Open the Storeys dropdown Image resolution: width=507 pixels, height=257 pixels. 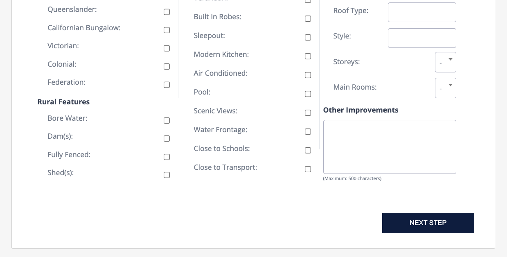click(x=445, y=62)
